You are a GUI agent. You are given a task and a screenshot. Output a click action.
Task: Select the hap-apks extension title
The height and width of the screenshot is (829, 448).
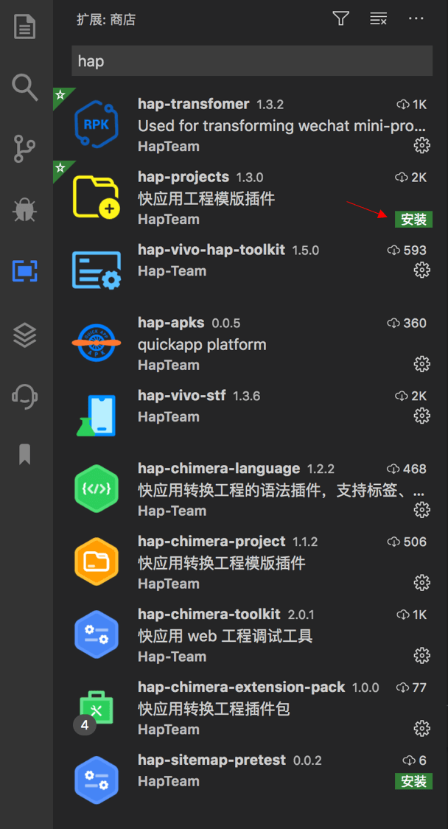click(171, 323)
